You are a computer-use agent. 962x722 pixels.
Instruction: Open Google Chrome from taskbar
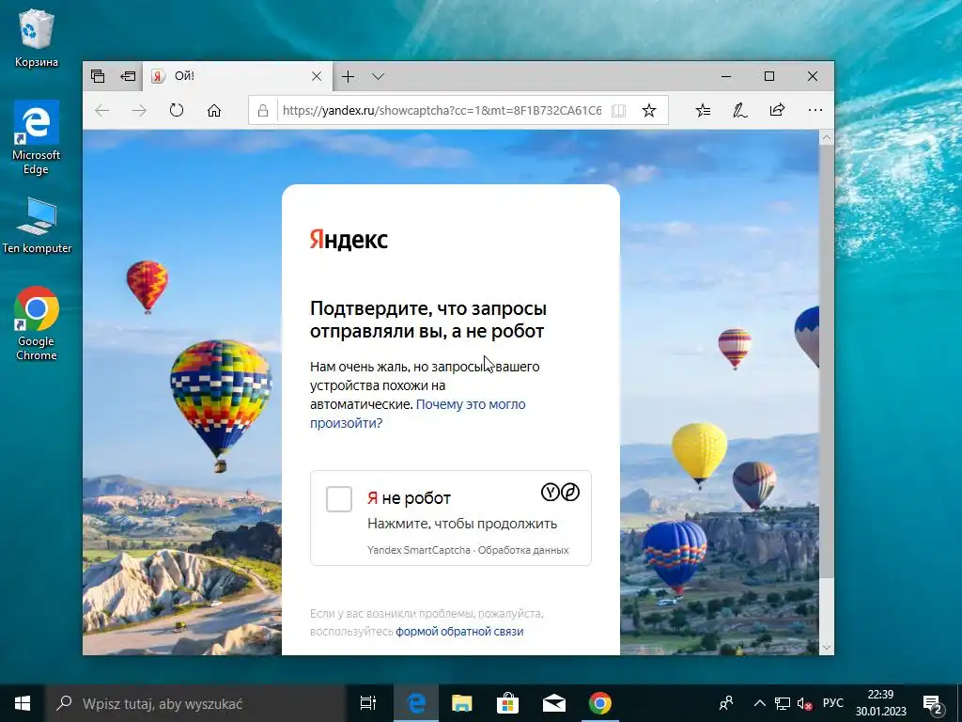[600, 703]
